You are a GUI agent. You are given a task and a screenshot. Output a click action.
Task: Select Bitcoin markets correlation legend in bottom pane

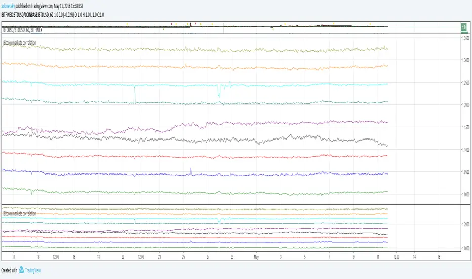tap(20, 214)
